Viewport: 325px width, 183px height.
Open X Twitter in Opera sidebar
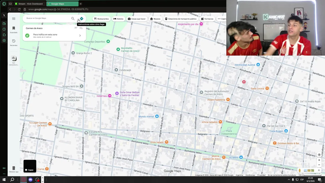pos(4,15)
